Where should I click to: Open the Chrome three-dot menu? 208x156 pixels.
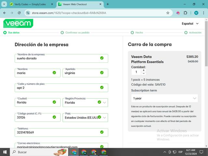coord(203,13)
